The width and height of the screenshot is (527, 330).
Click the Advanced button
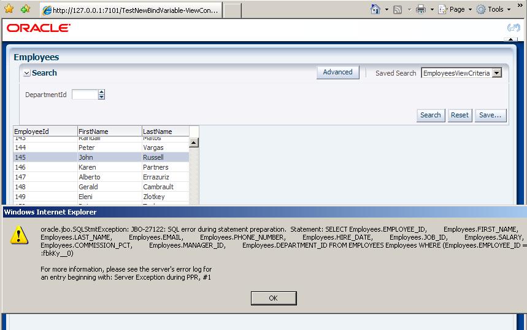click(338, 72)
